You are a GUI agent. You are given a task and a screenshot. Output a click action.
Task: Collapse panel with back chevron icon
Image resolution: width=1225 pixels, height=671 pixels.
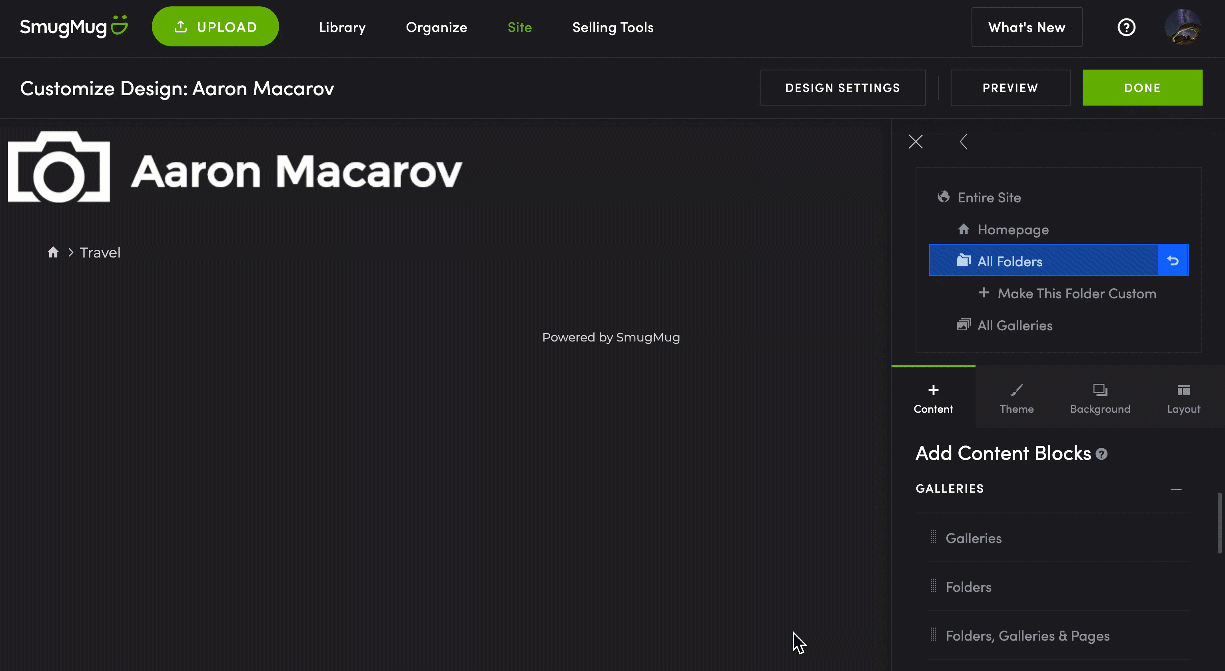click(963, 142)
